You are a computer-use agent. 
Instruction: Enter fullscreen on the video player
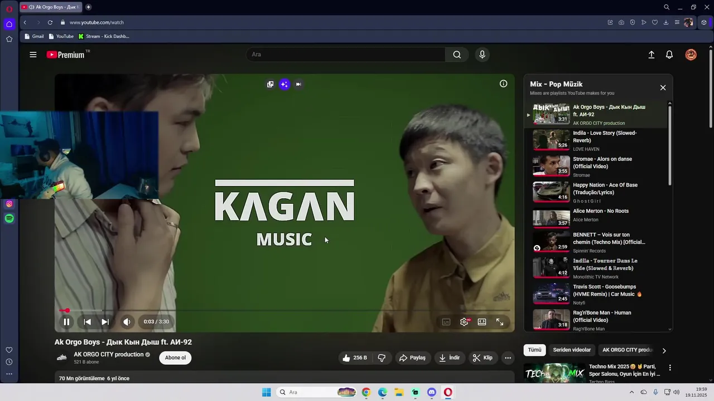[x=500, y=321]
